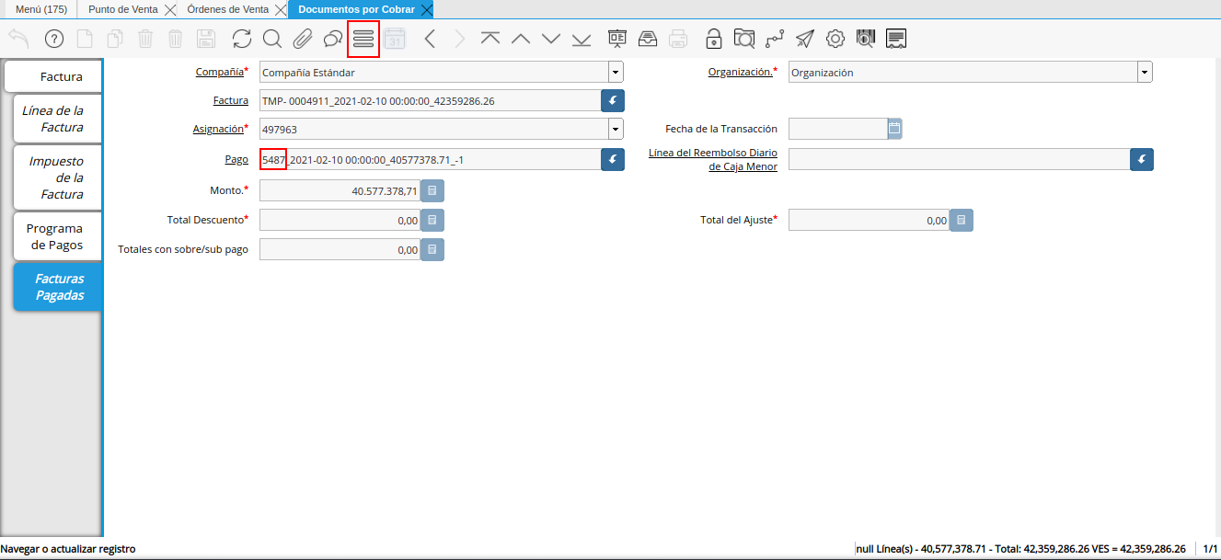Select the Factura side tab
Image resolution: width=1221 pixels, height=560 pixels.
(53, 76)
